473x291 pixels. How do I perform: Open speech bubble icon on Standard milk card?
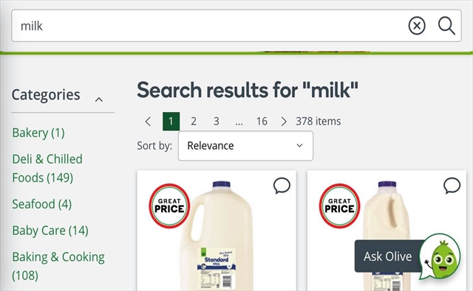pyautogui.click(x=282, y=186)
